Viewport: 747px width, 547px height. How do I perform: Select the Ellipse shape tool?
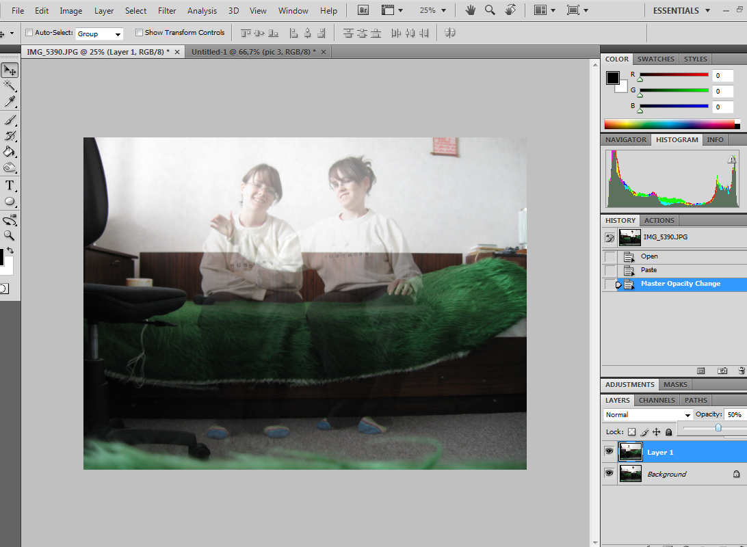pos(10,202)
